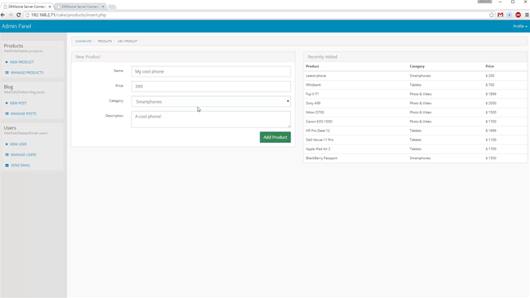Viewport: 530px width, 298px height.
Task: Select the Whizbank product row
Action: tap(415, 85)
